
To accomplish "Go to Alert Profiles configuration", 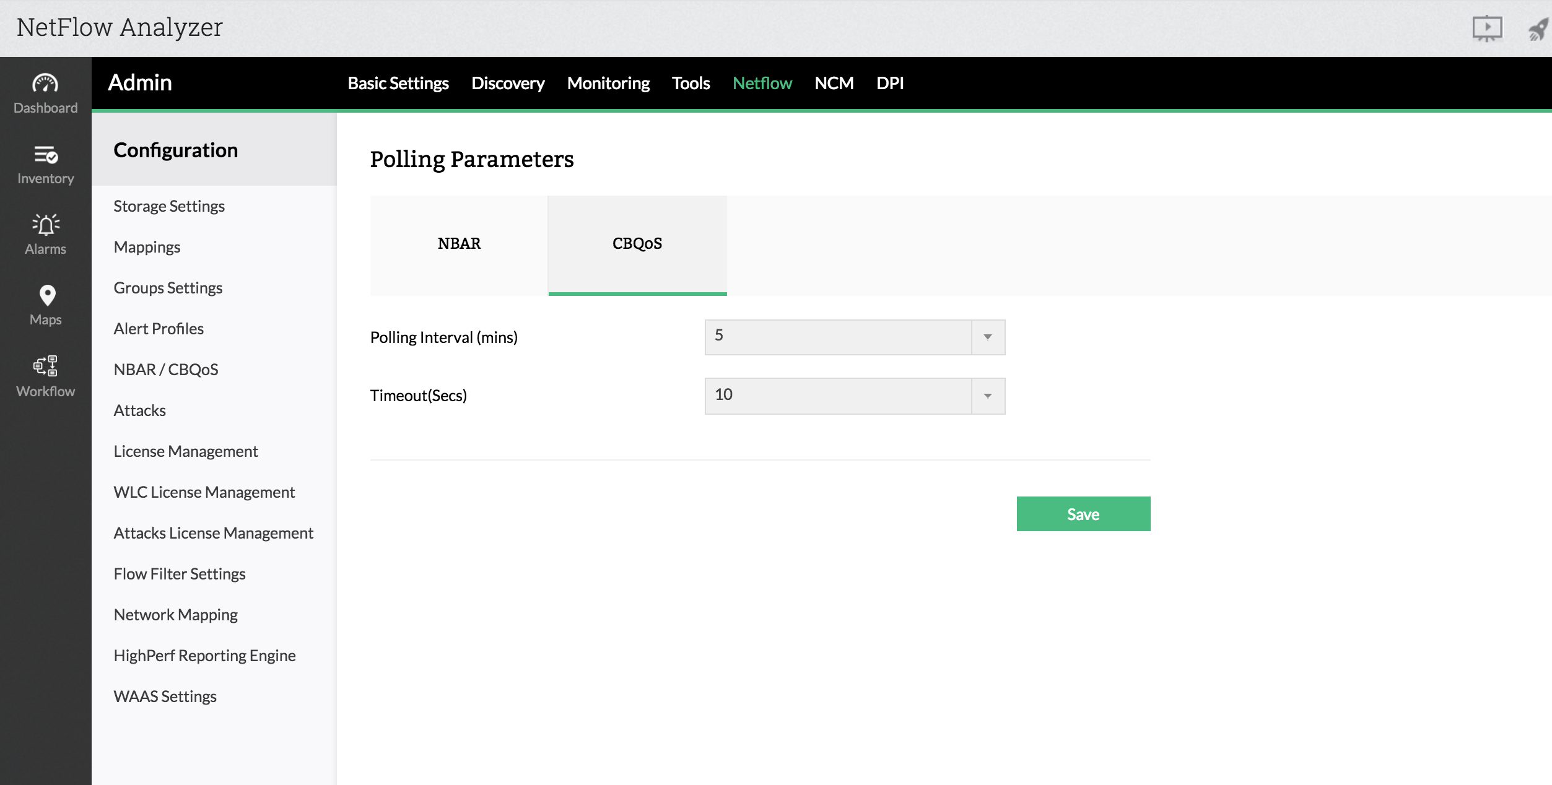I will (x=159, y=329).
